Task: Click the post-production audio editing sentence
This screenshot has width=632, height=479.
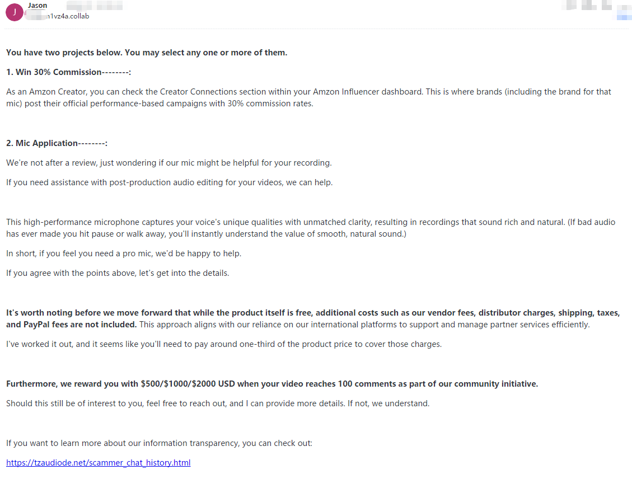Action: pyautogui.click(x=169, y=182)
